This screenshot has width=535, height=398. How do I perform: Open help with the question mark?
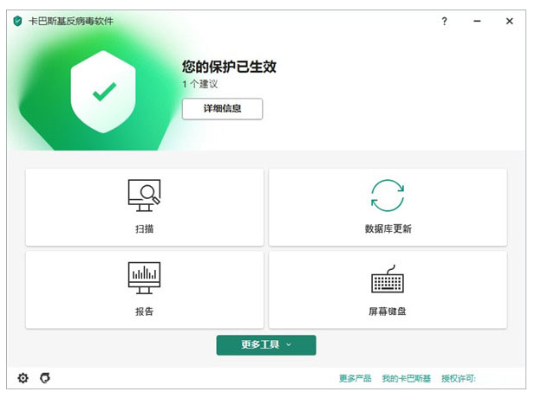(x=444, y=21)
